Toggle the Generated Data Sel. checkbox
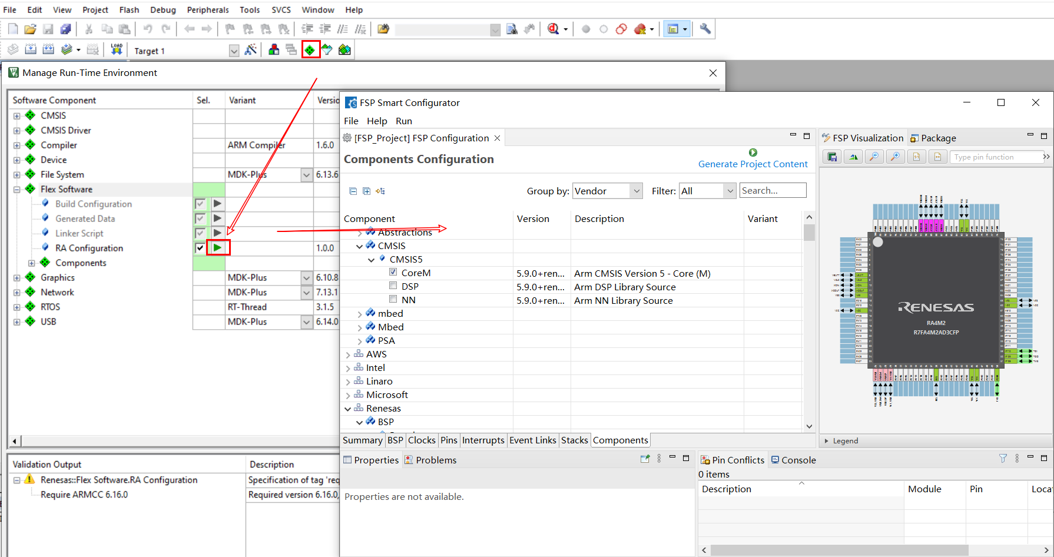1054x557 pixels. point(200,218)
